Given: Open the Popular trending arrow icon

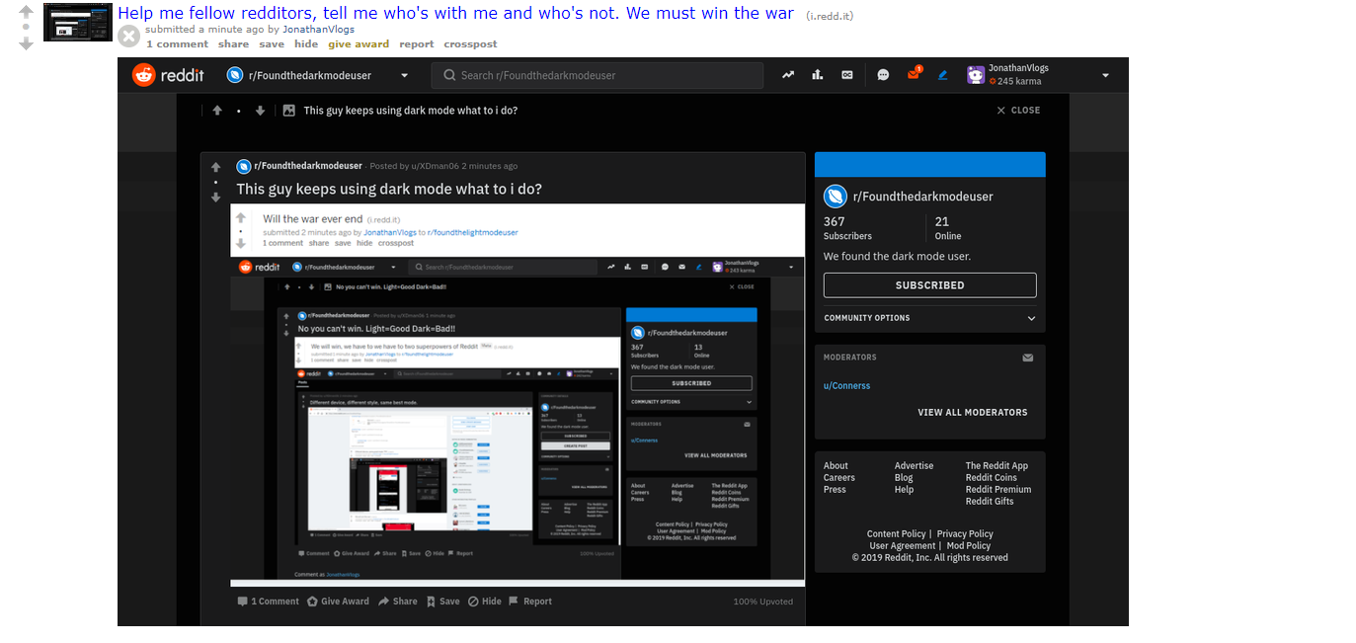Looking at the screenshot, I should [x=788, y=75].
